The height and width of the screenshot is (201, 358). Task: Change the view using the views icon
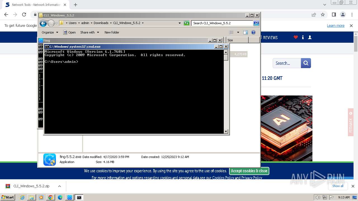231,32
